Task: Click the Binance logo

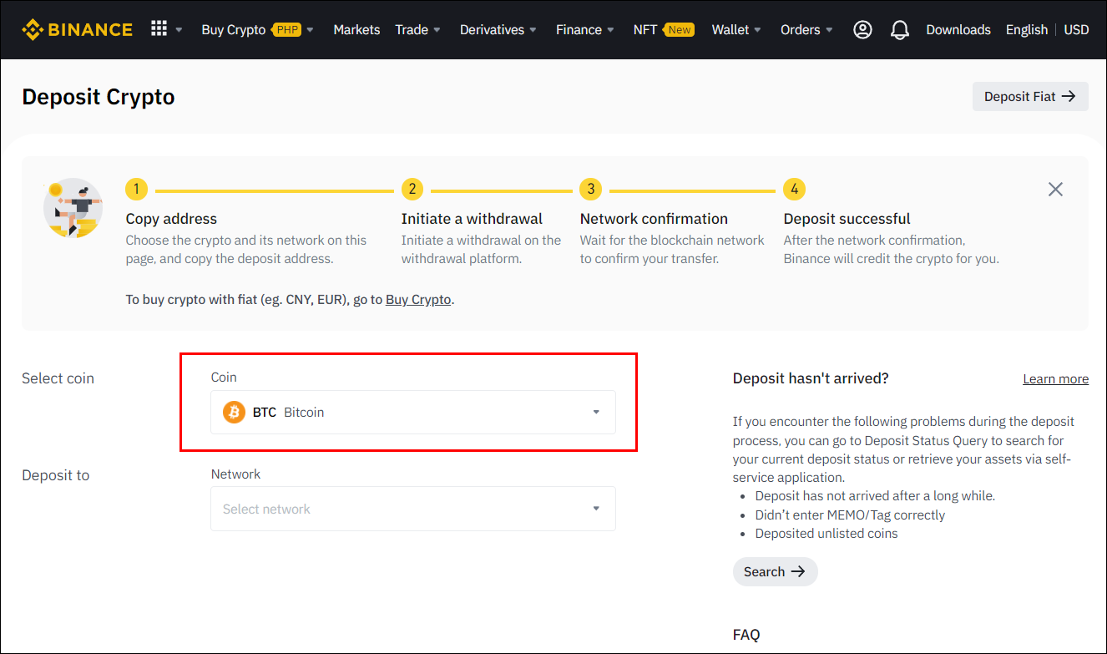Action: pos(77,28)
